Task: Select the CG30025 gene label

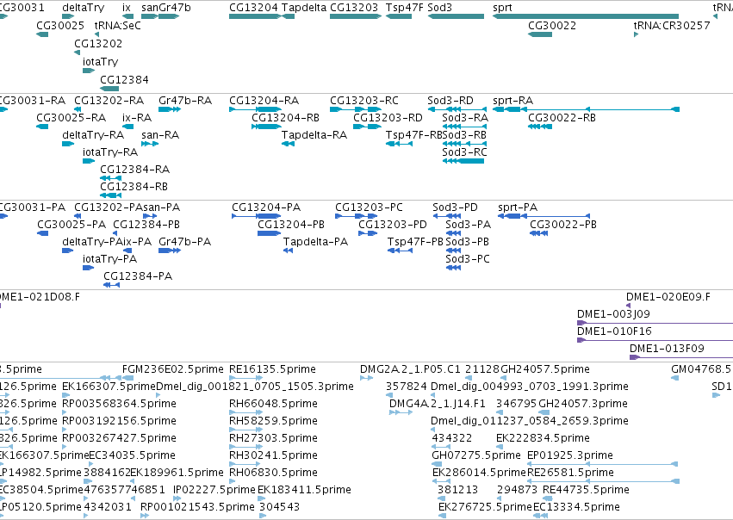Action: click(60, 25)
